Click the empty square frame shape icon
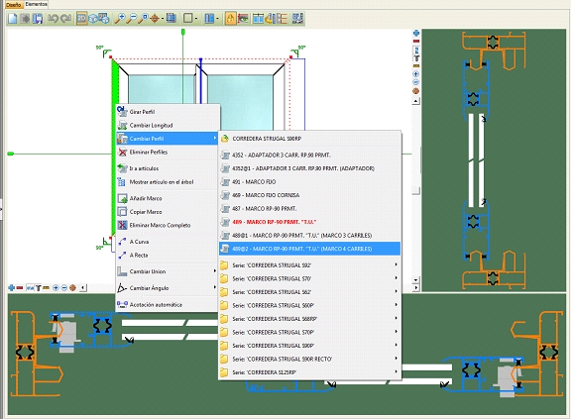This screenshot has width=573, height=419. pyautogui.click(x=187, y=18)
